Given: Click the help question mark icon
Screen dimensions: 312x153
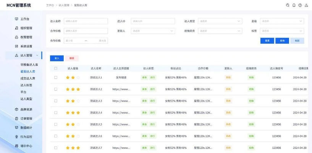Looking at the screenshot, I should 300,5.
